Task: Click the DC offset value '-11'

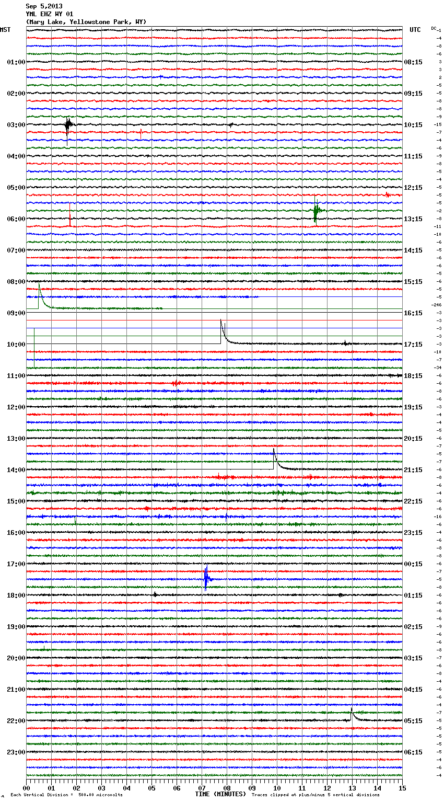Action: pyautogui.click(x=438, y=226)
